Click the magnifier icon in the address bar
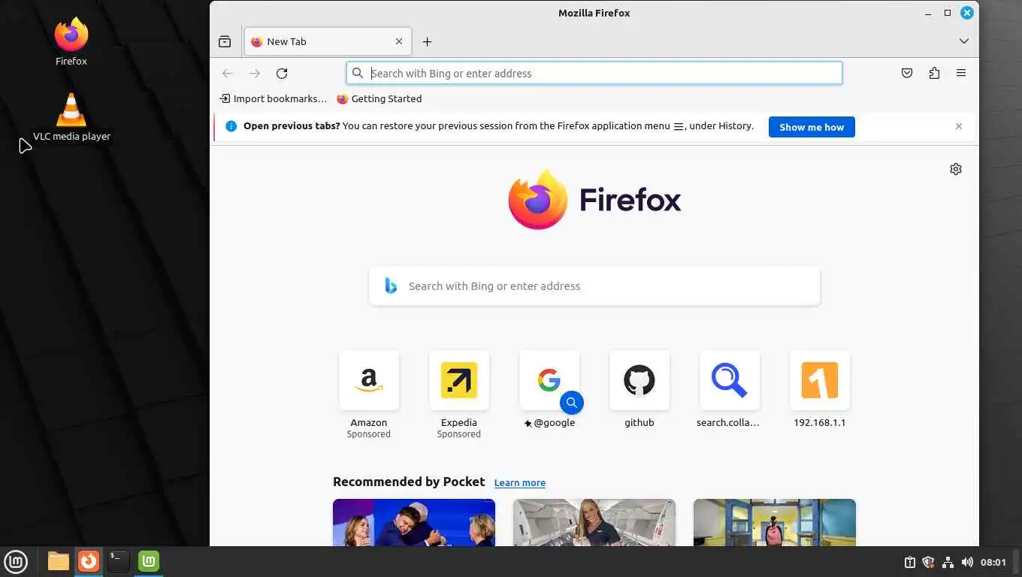This screenshot has width=1022, height=577. pos(358,73)
